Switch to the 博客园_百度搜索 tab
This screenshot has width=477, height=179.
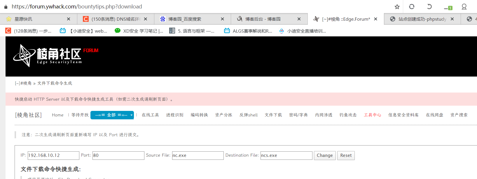[192, 19]
